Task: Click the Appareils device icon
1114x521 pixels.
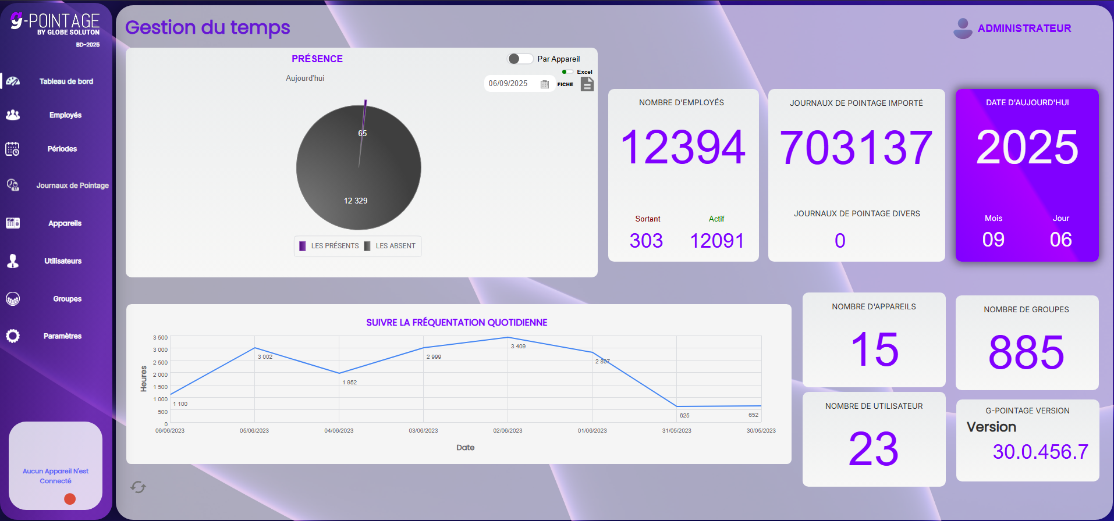Action: click(13, 223)
